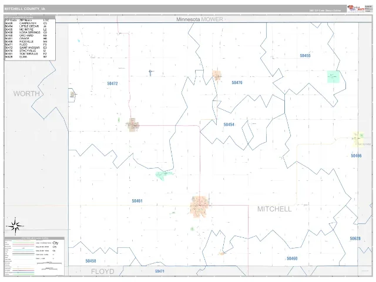Click the RICEVILLE index row
This screenshot has width=376, height=282.
point(26,42)
